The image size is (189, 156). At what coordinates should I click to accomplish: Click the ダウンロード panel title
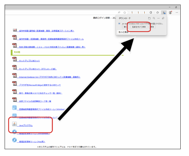[125, 18]
